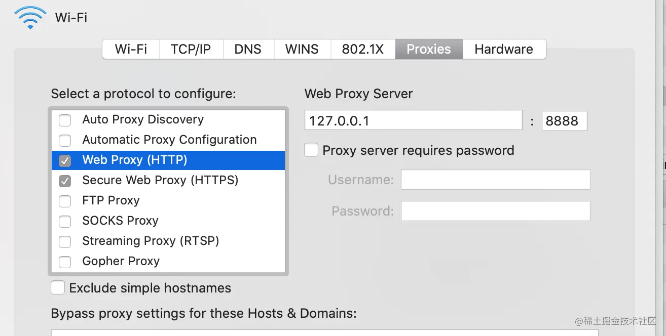Open the Hardware tab

[504, 49]
